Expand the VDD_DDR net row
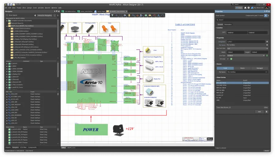 tap(7, 94)
